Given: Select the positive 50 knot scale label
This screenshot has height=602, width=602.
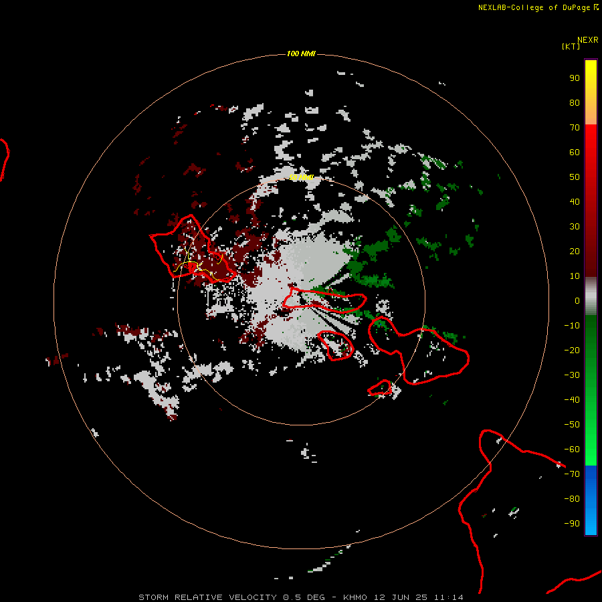Looking at the screenshot, I should [x=575, y=177].
